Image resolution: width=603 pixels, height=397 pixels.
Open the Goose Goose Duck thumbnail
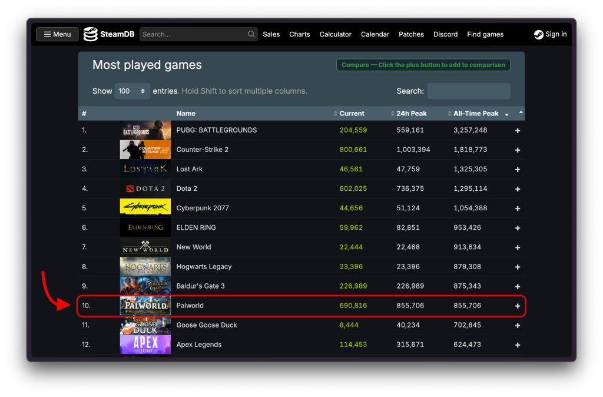click(x=145, y=325)
